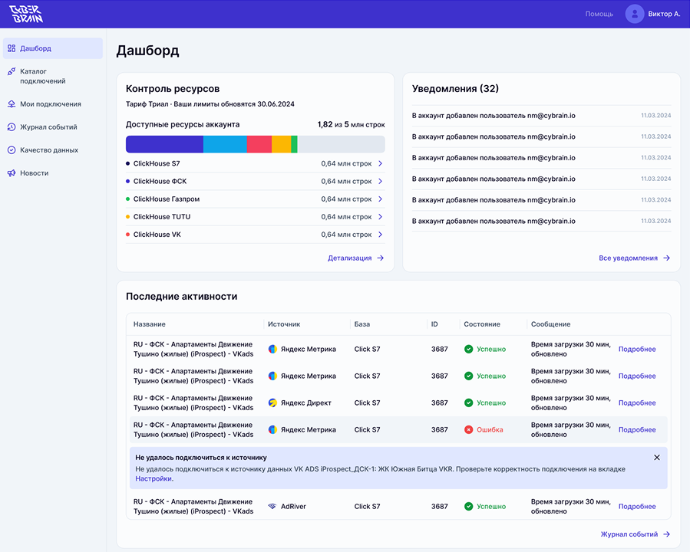The width and height of the screenshot is (690, 552).
Task: Click the Event log clock icon
Action: pyautogui.click(x=12, y=127)
